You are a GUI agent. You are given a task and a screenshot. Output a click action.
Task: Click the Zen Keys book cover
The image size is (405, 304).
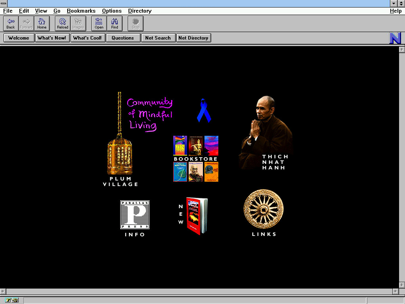[x=180, y=146]
